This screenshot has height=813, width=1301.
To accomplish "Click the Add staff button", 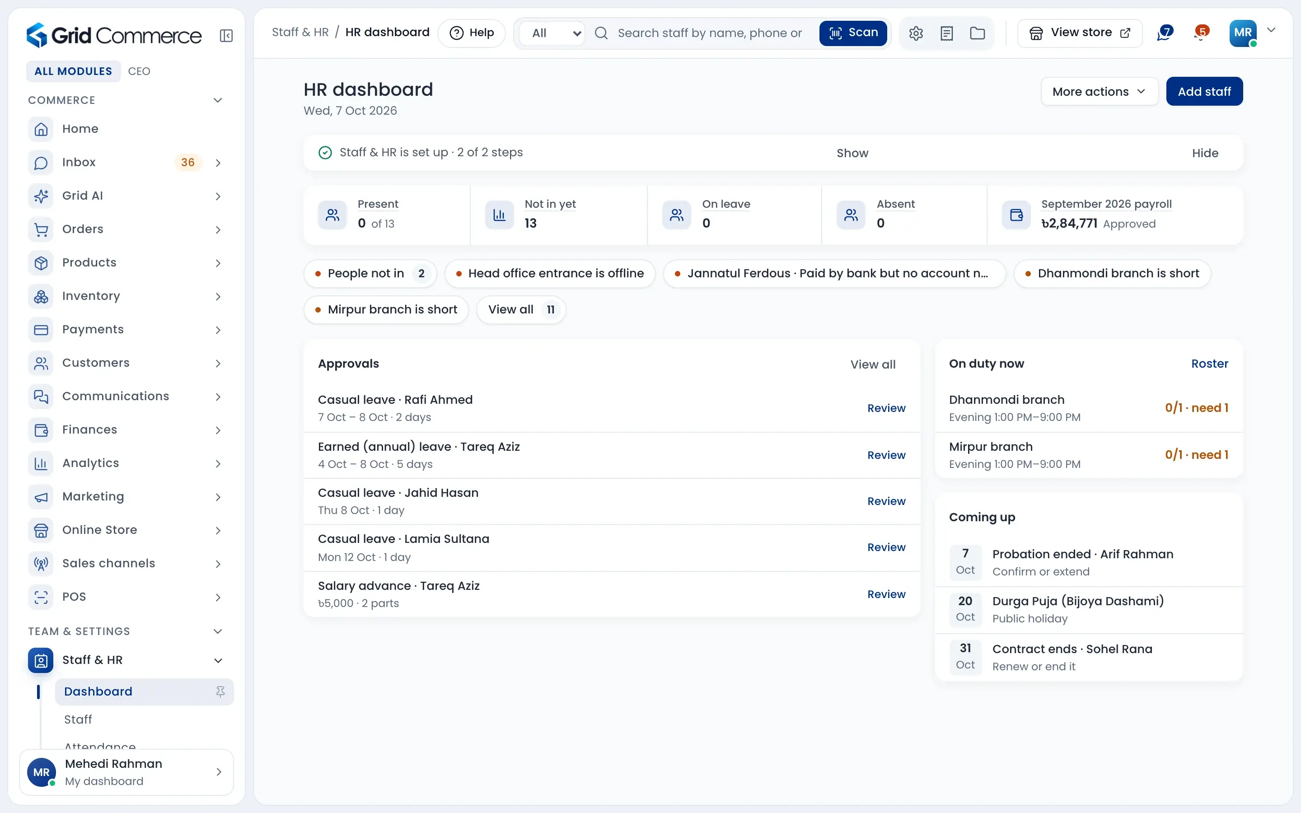I will click(x=1204, y=91).
